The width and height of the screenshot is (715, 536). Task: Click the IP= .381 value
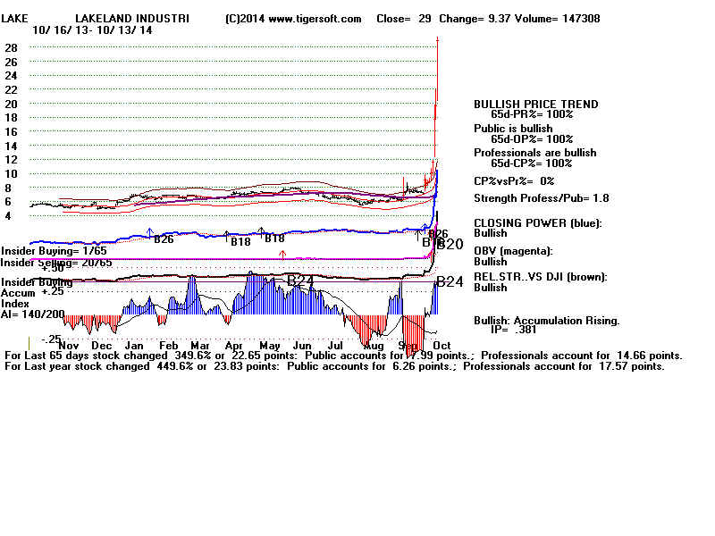[x=513, y=330]
